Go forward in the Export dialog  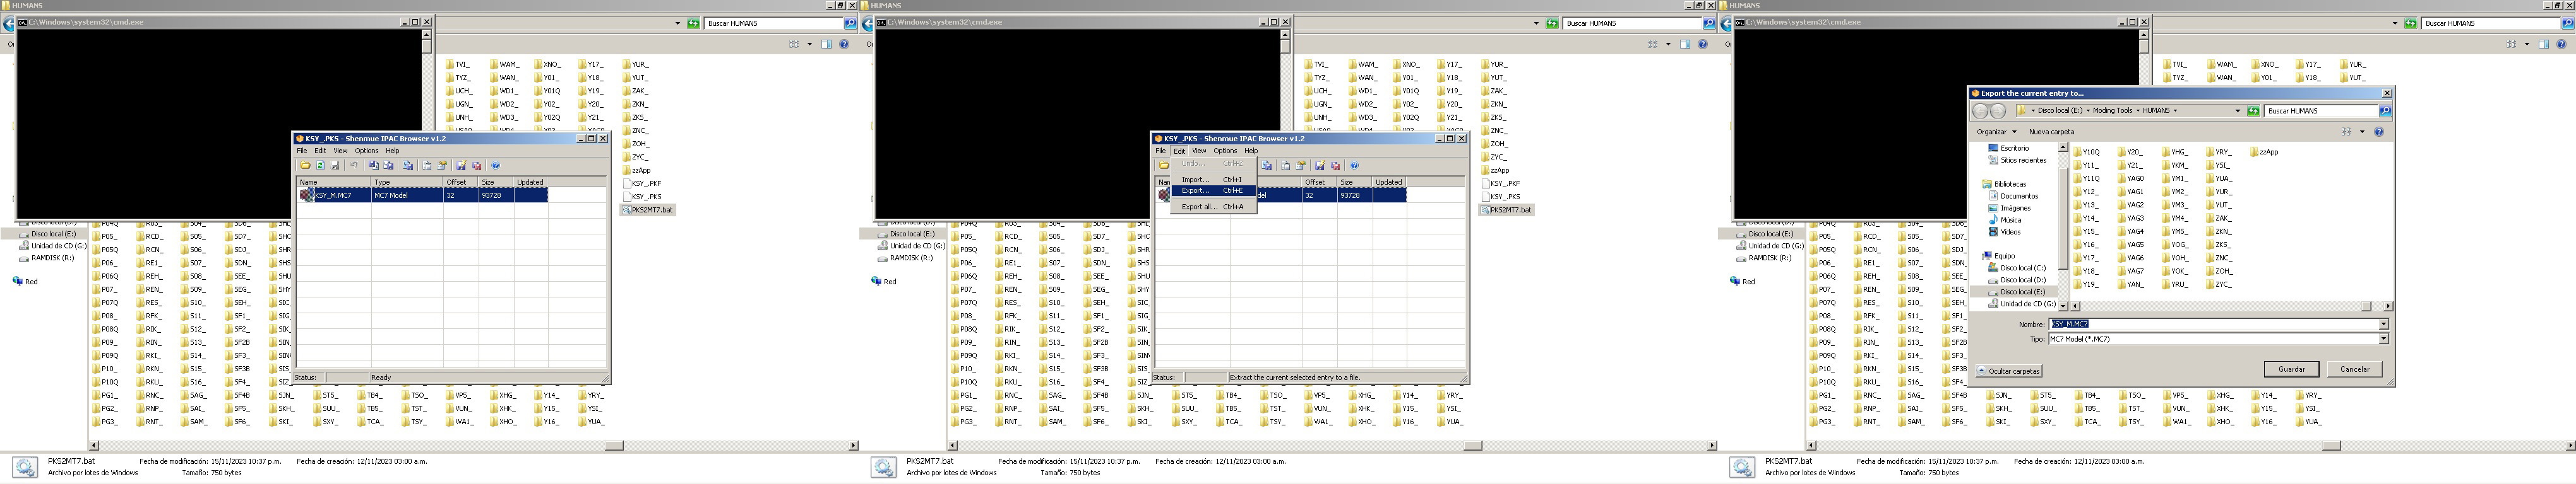1999,112
